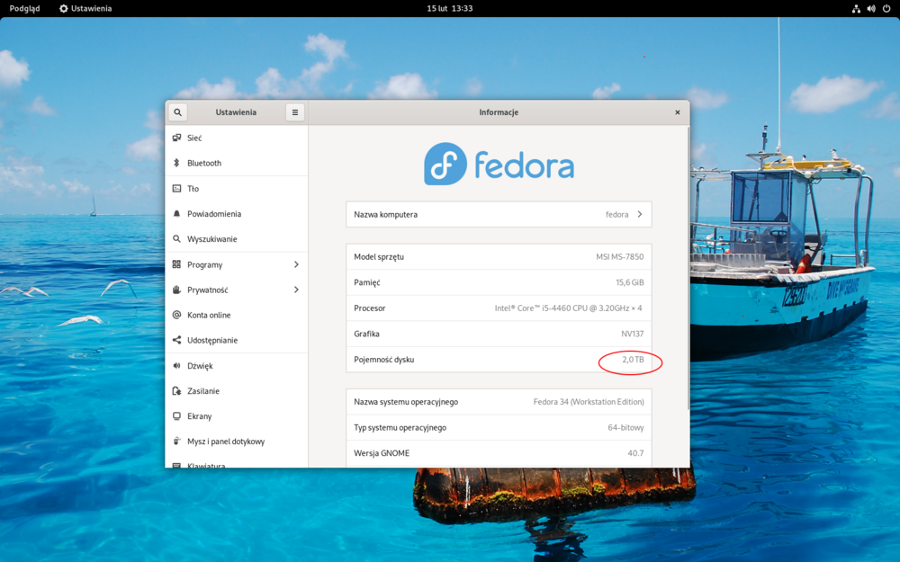The width and height of the screenshot is (900, 562).
Task: Click the network icon in top bar
Action: (856, 9)
